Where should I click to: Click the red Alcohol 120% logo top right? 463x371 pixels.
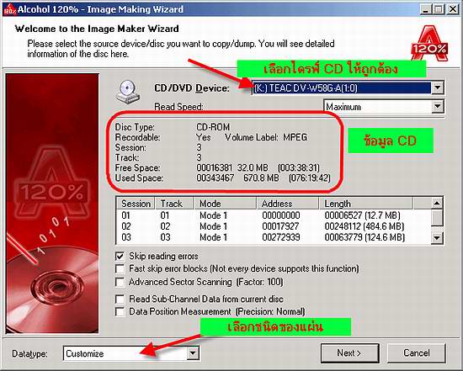[x=429, y=43]
